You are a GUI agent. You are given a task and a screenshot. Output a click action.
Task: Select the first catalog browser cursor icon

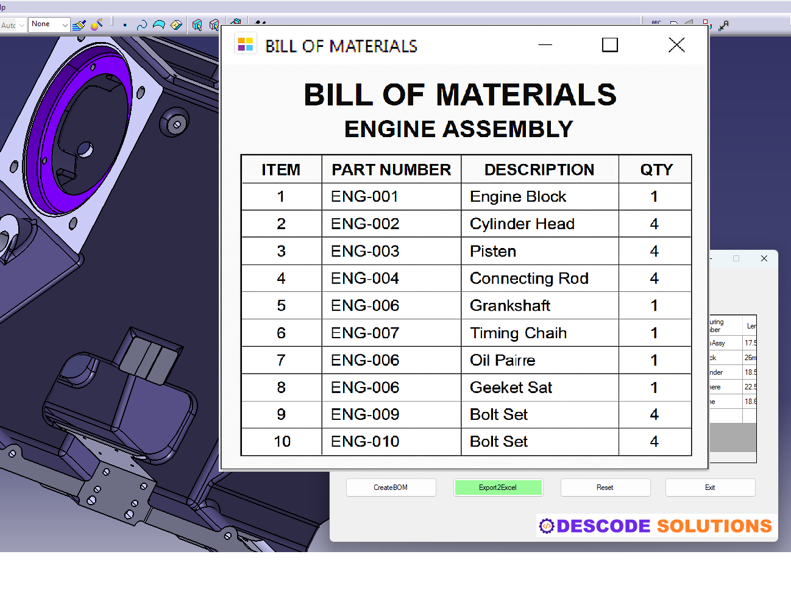pos(196,26)
